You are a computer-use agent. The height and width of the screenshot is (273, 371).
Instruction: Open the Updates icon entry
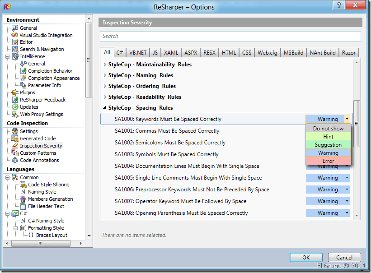point(15,107)
